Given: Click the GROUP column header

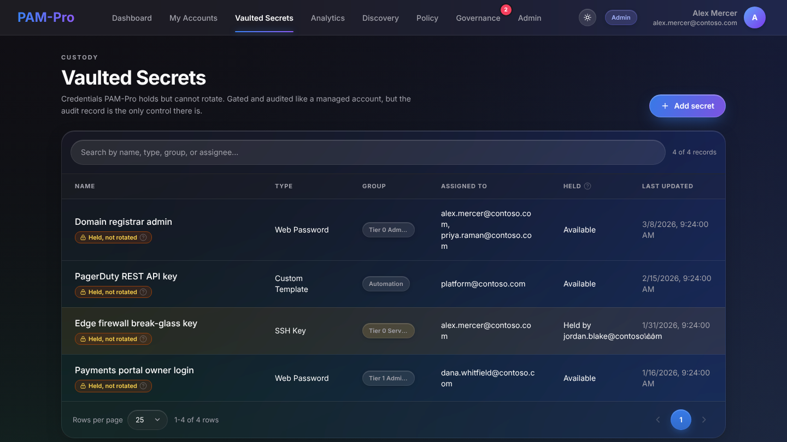Looking at the screenshot, I should (x=374, y=186).
